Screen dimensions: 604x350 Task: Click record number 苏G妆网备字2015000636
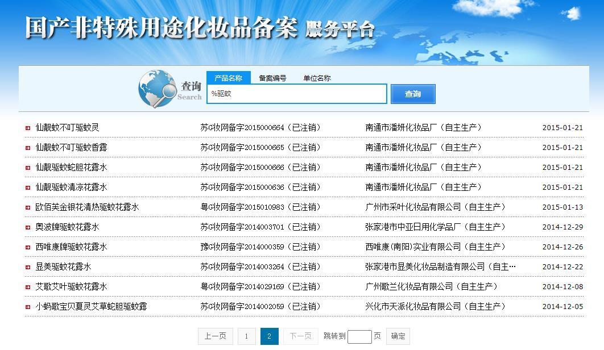[x=242, y=188]
